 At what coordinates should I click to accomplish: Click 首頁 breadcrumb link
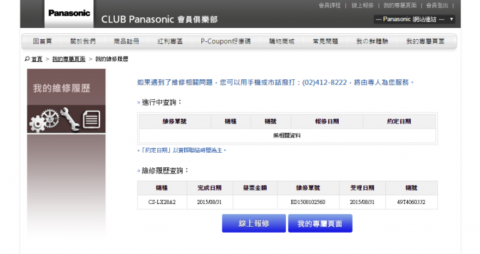[37, 59]
